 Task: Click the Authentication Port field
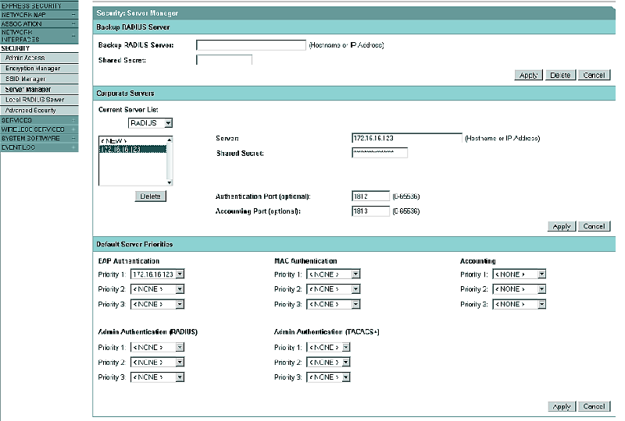pos(370,196)
